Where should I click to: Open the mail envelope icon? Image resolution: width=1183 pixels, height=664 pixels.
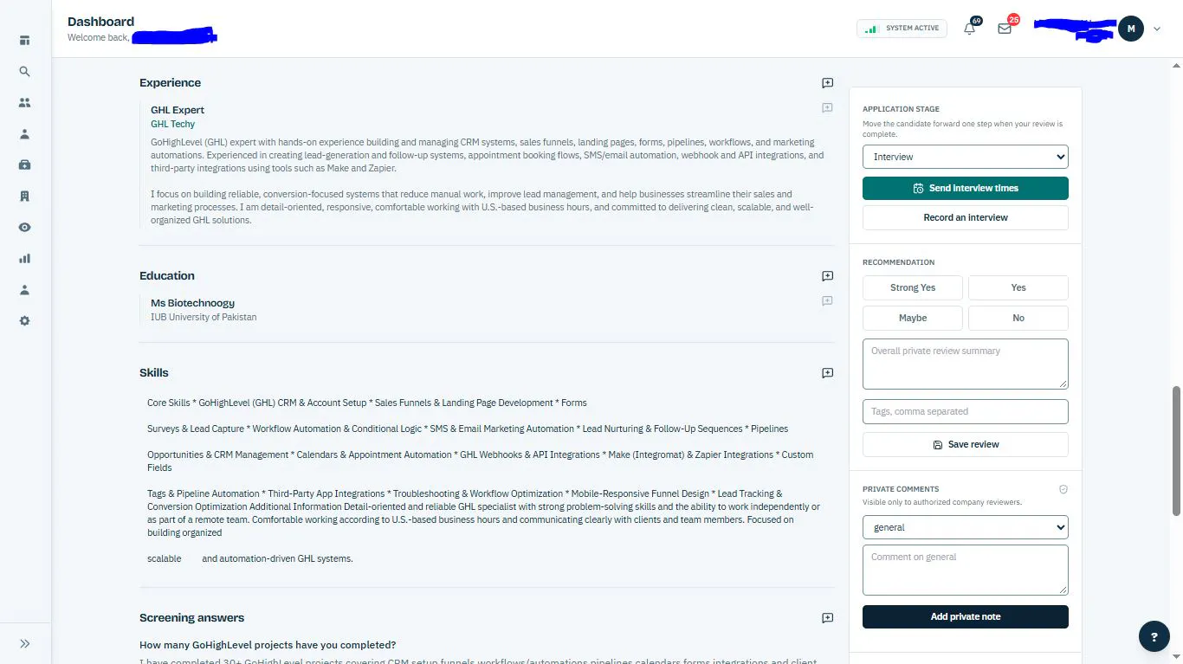click(x=1005, y=29)
